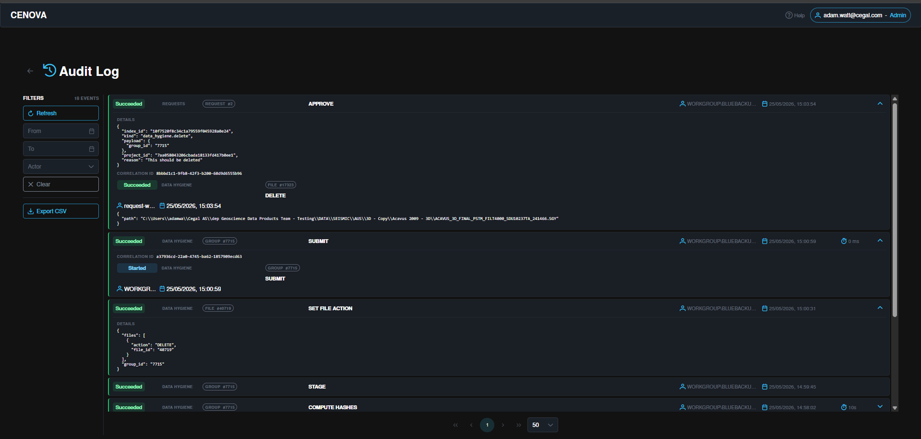
Task: Open calendar icon in To field
Action: [x=92, y=149]
